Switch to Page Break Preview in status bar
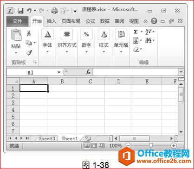 coord(102,146)
